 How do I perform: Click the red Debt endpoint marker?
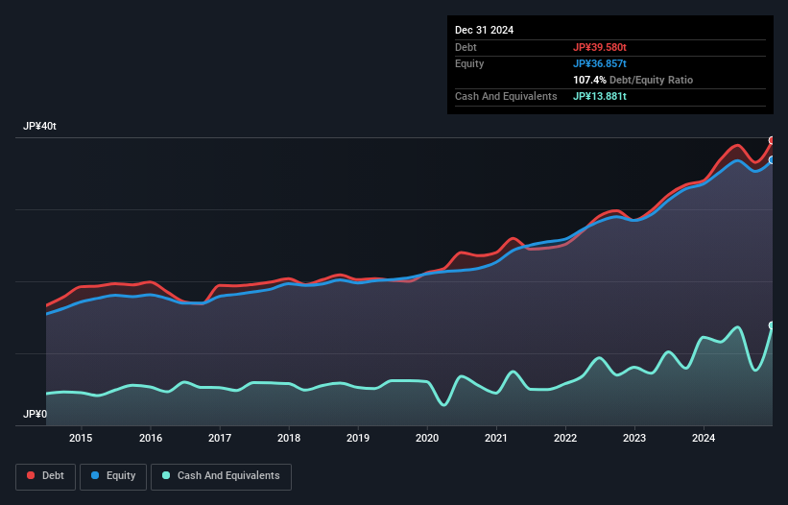coord(772,141)
